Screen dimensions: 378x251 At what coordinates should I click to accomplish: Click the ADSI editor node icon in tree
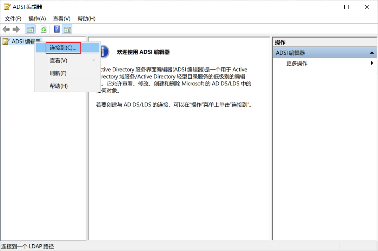(6, 41)
